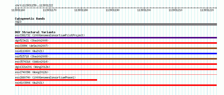The height and width of the screenshot is (95, 224).
Task: Open the esv2660740 (1000GenomesConsortiumPhase1) label
Action: click(45, 77)
